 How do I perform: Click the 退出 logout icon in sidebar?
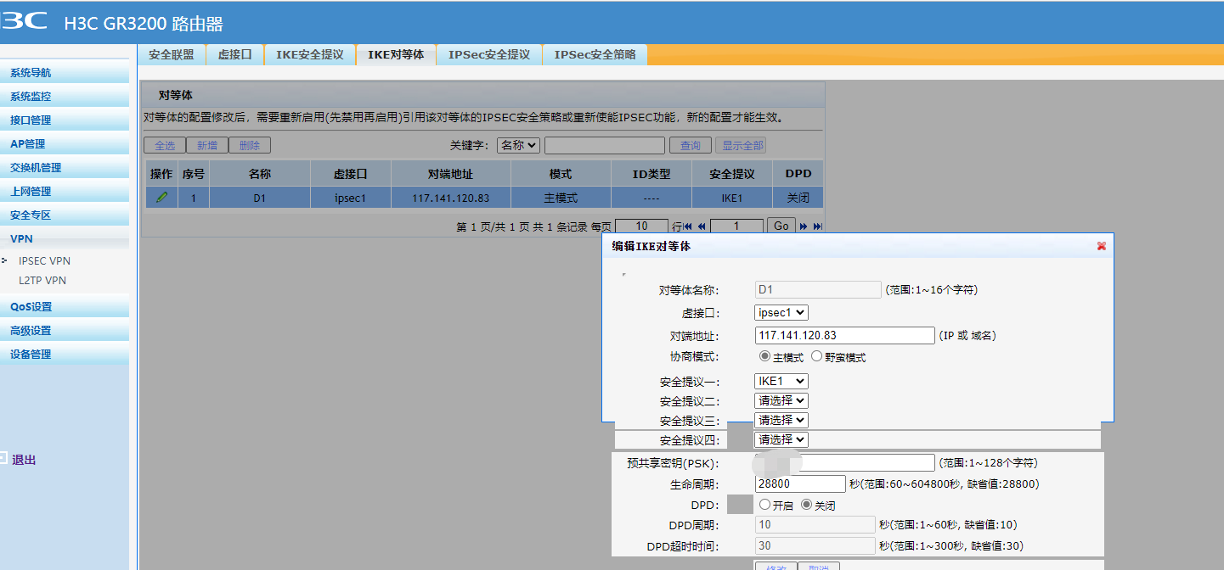pyautogui.click(x=3, y=459)
